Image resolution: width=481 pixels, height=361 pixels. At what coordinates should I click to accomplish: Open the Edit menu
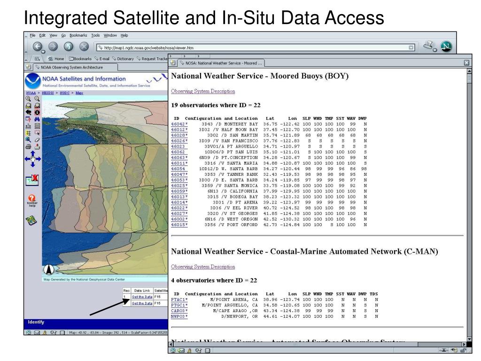[x=42, y=35]
